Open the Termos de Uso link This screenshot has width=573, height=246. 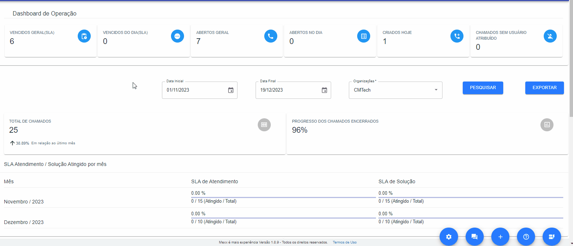345,242
